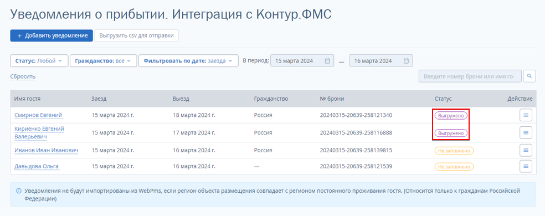The width and height of the screenshot is (545, 216).
Task: Open guest Давыдова Ольга link
Action: pyautogui.click(x=37, y=166)
